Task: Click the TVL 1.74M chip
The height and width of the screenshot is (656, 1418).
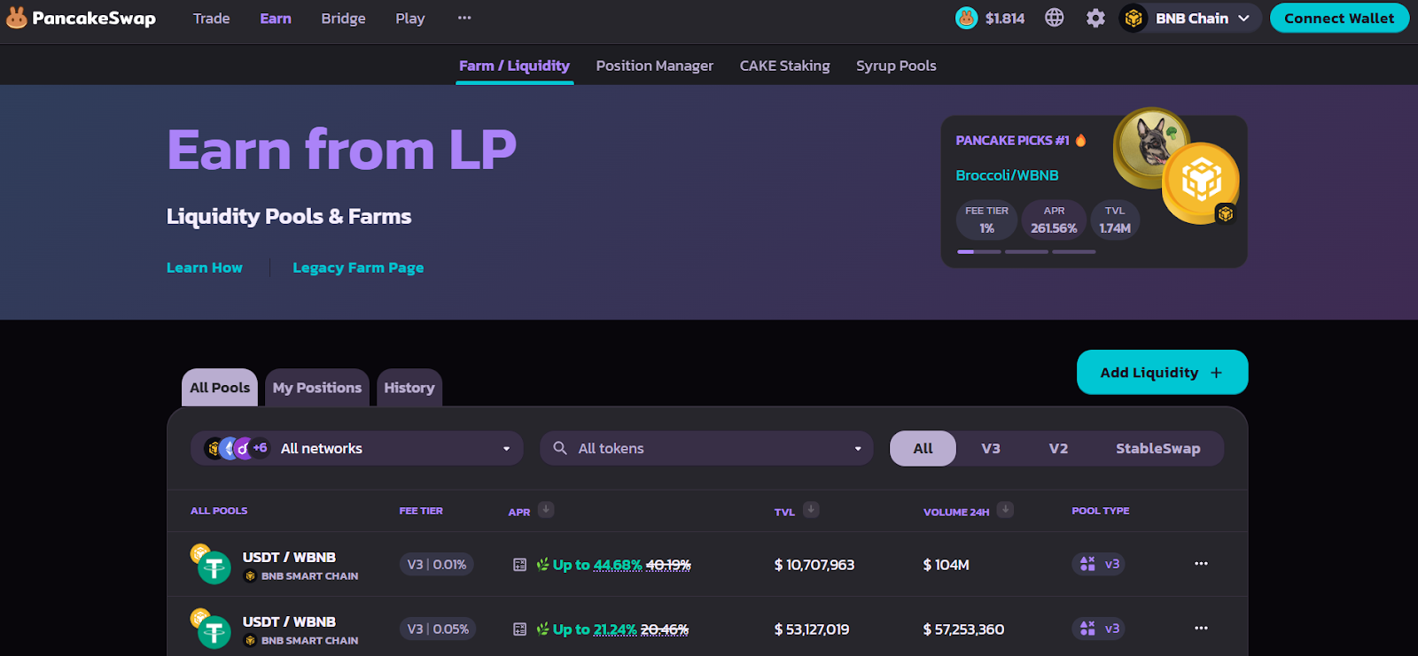Action: click(1115, 220)
